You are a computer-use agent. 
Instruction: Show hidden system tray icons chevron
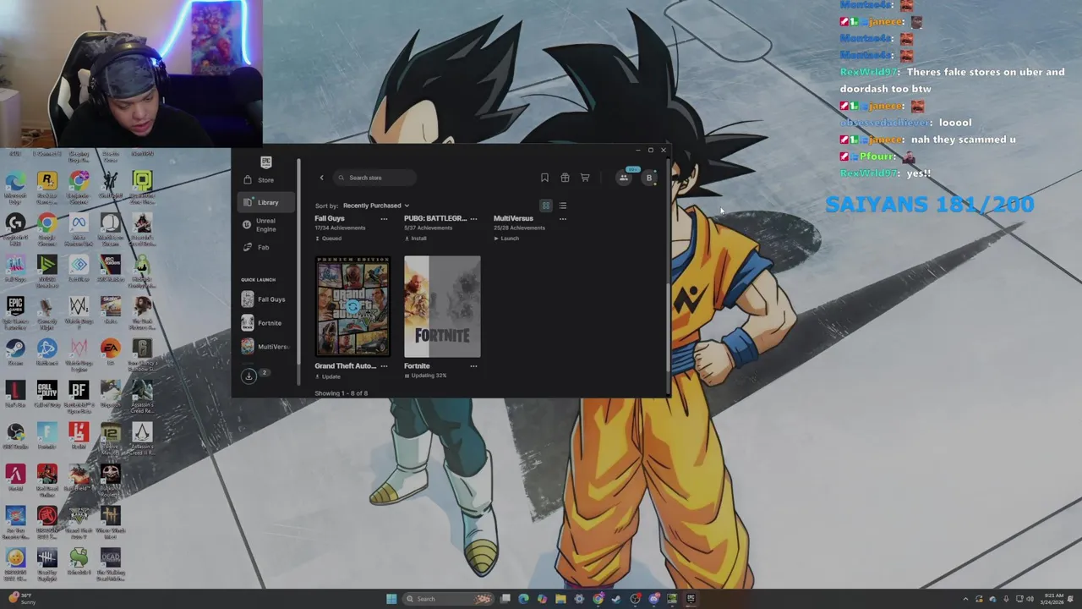point(965,599)
